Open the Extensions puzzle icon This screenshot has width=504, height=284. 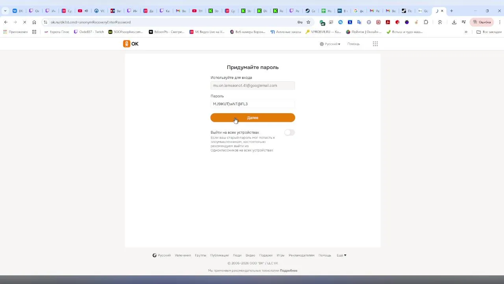pos(426,22)
